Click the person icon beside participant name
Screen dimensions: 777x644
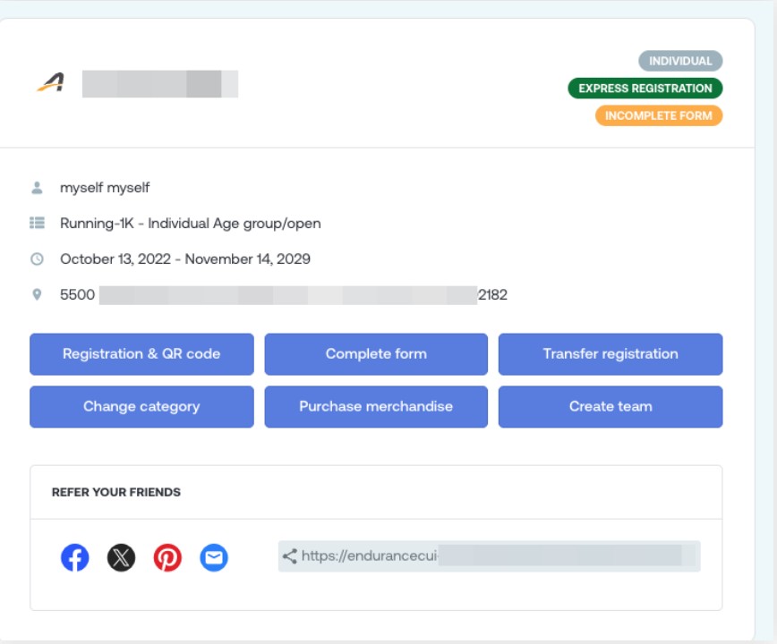pyautogui.click(x=37, y=188)
